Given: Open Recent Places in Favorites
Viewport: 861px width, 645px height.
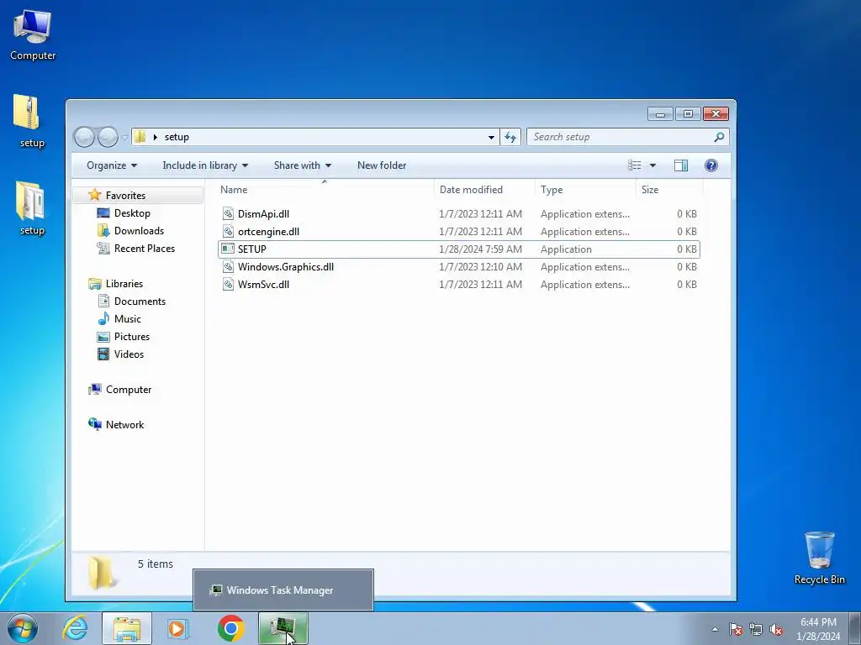Looking at the screenshot, I should [x=145, y=248].
